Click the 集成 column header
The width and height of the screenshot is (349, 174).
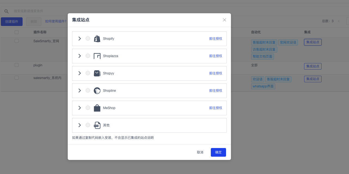(307, 32)
